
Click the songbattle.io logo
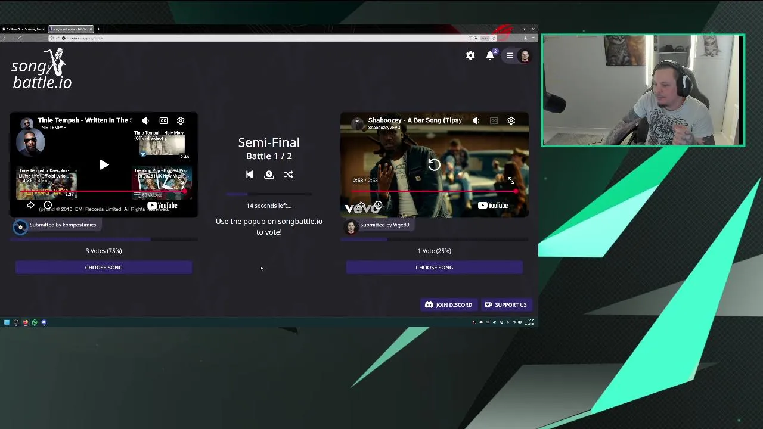click(x=42, y=69)
